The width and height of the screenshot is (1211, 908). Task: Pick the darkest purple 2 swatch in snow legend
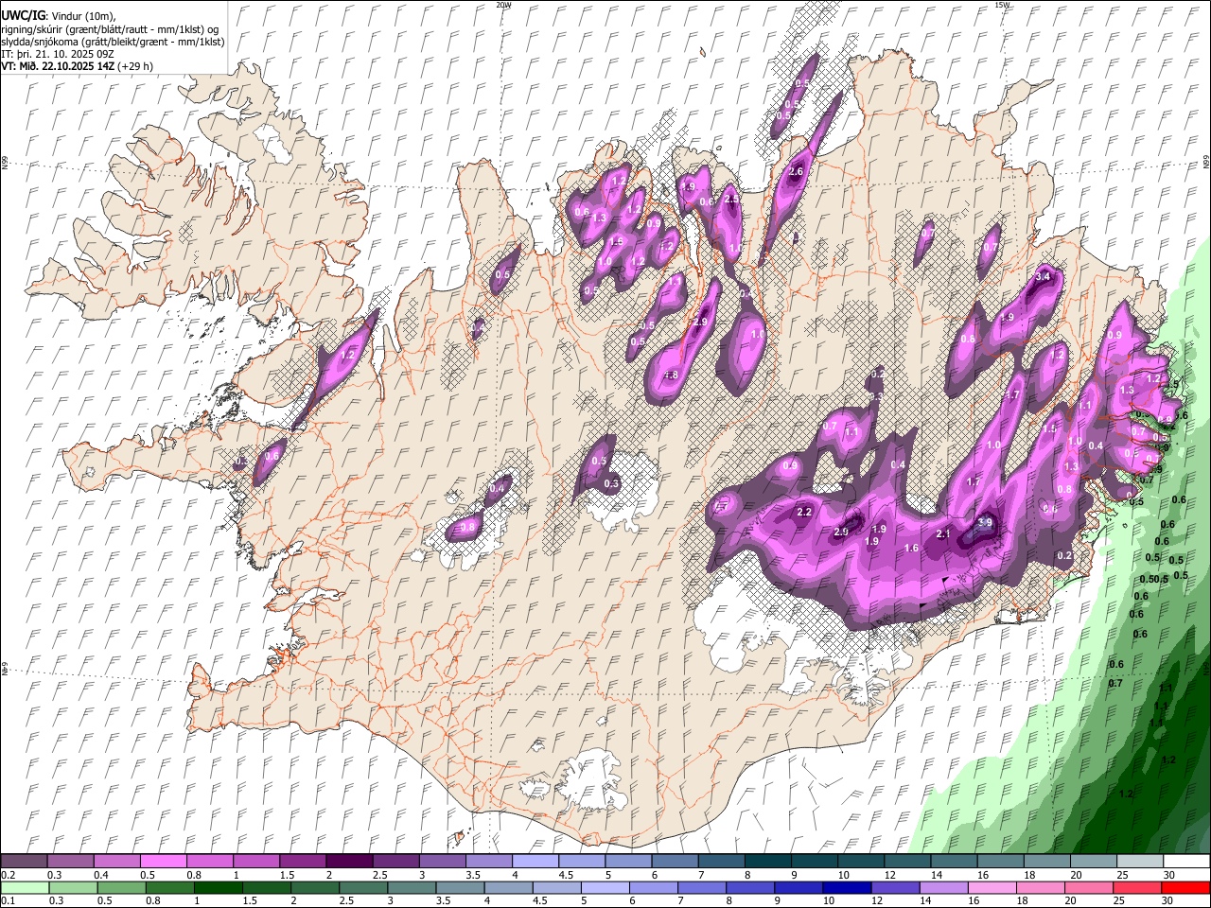[x=348, y=862]
